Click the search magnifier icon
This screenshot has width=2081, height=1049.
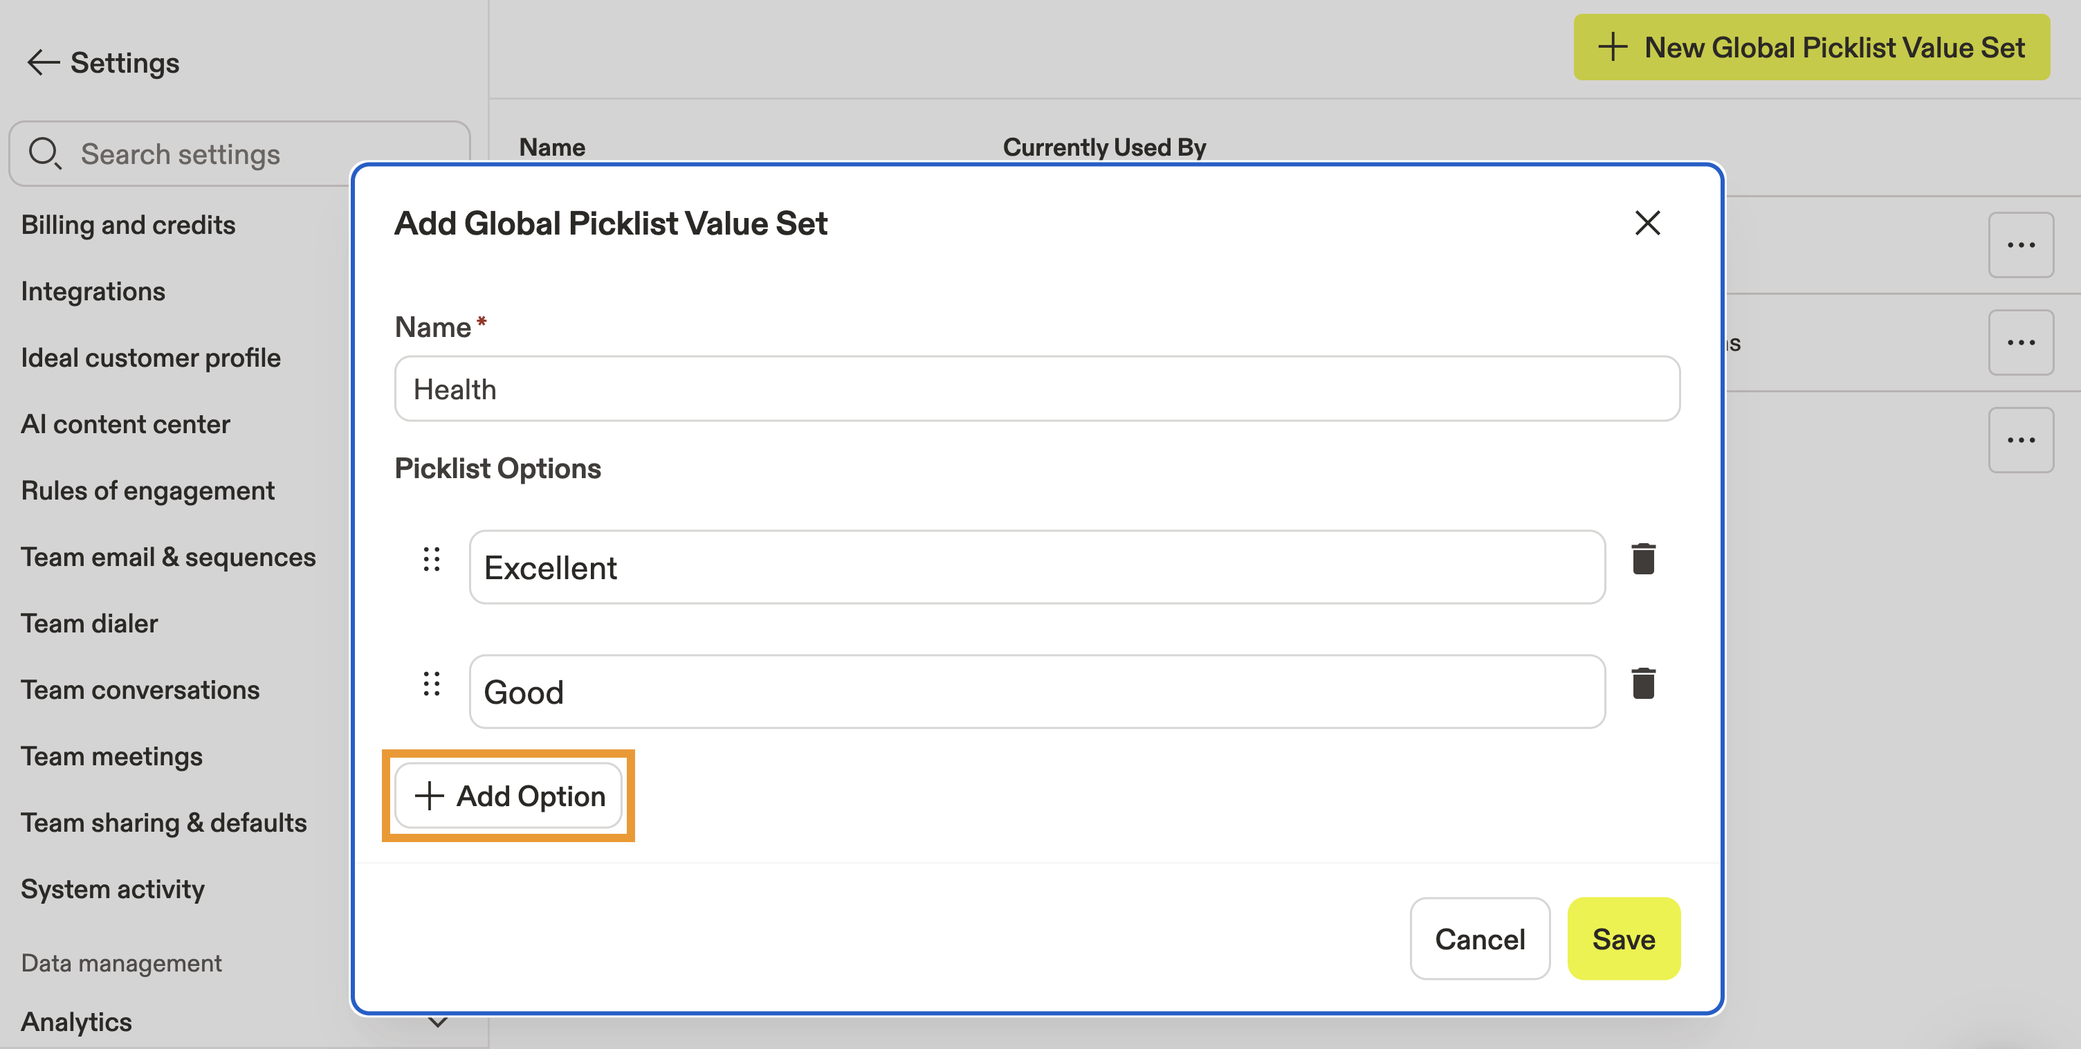(x=44, y=153)
